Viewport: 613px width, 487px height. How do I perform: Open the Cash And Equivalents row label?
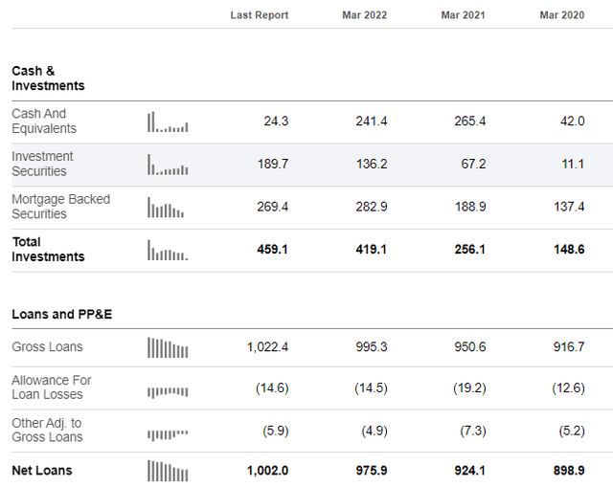44,122
